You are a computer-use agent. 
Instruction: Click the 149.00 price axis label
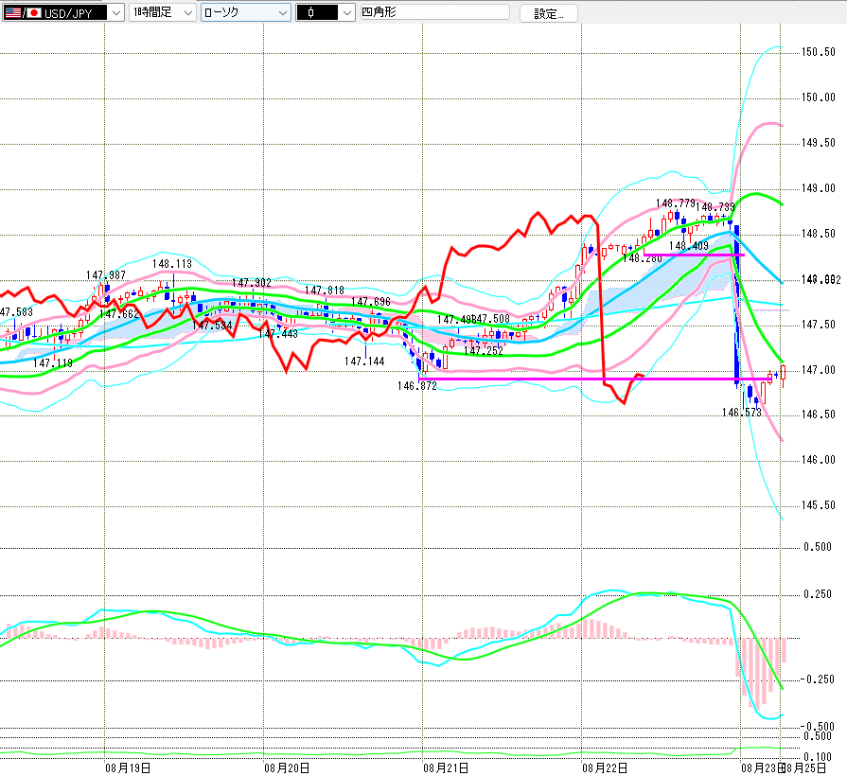[x=819, y=188]
